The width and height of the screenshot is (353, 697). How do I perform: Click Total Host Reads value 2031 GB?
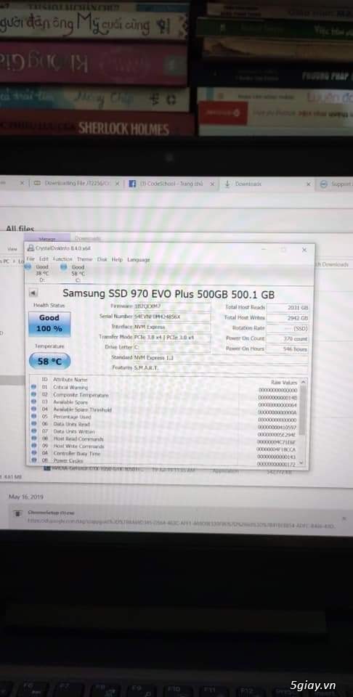288,308
